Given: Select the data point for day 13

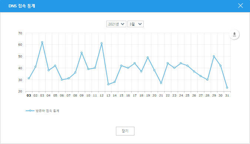Looking at the screenshot, I should [x=108, y=84].
